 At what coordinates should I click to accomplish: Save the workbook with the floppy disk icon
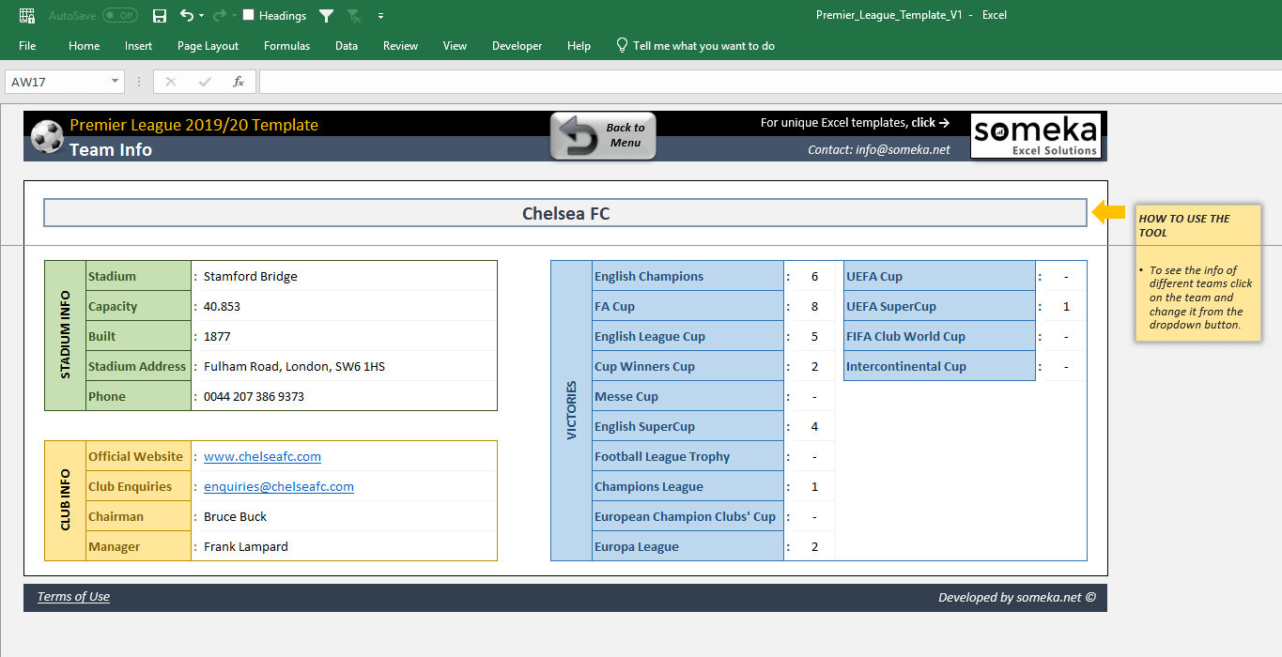160,15
